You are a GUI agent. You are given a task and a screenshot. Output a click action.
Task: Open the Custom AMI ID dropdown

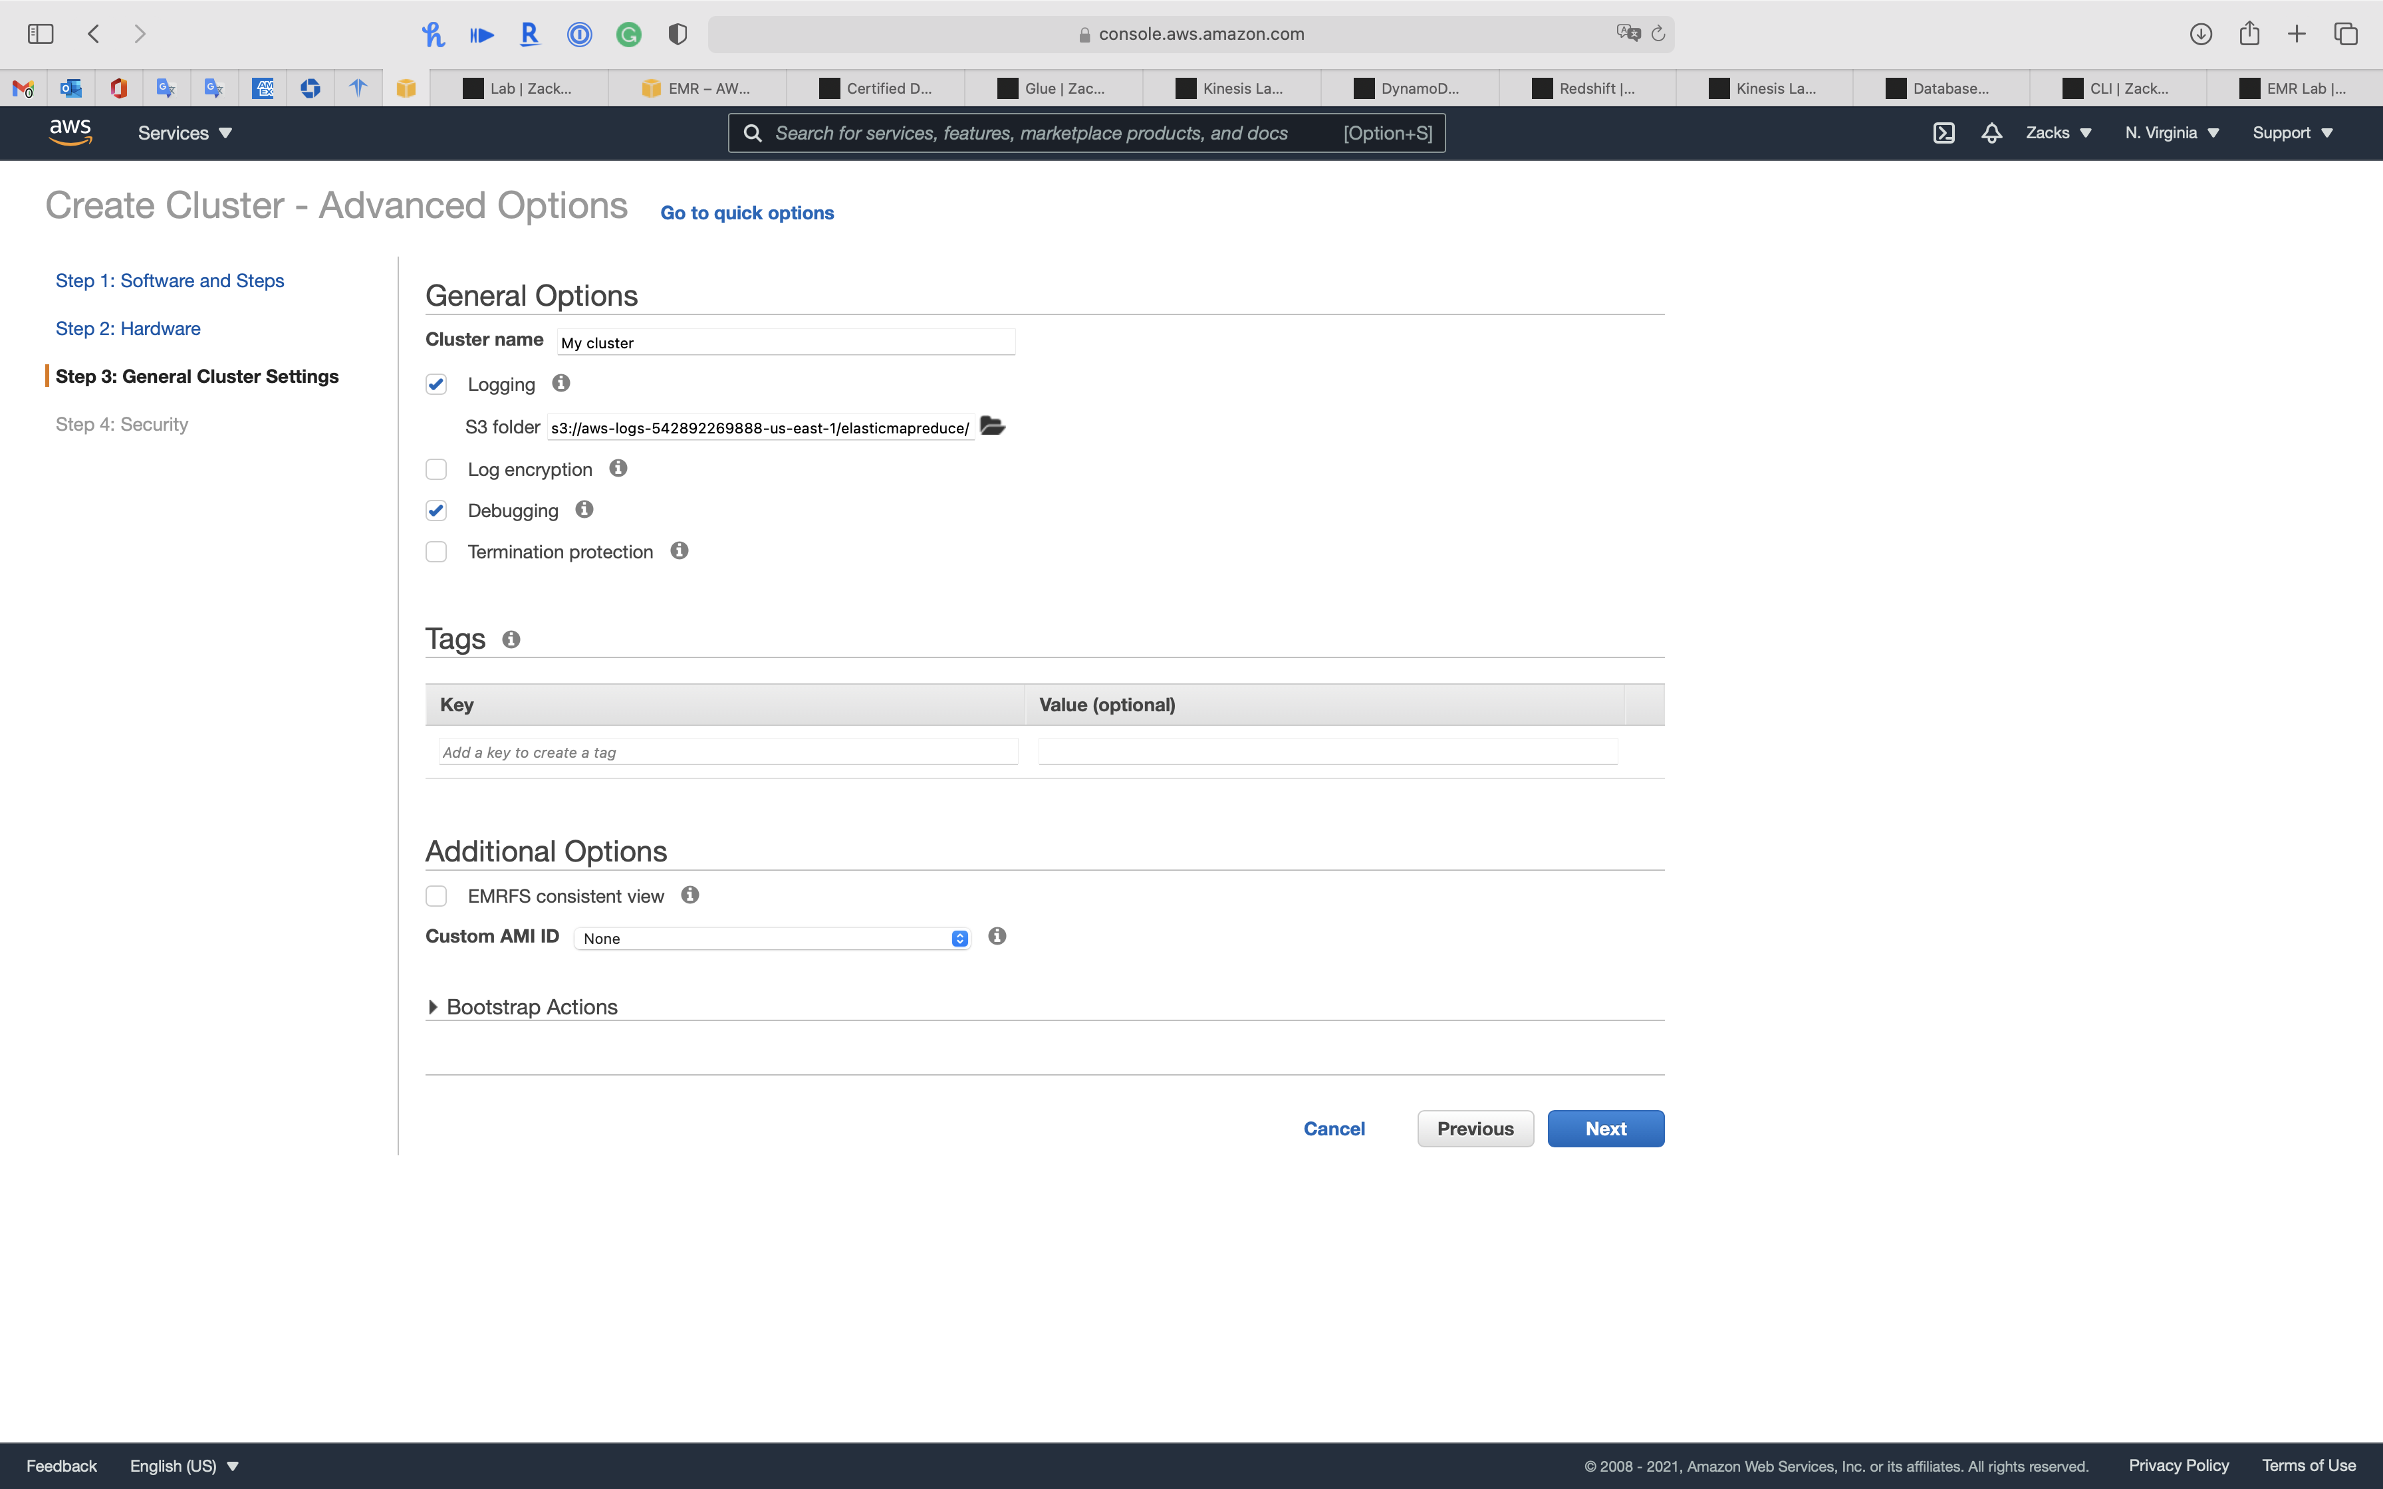click(772, 939)
